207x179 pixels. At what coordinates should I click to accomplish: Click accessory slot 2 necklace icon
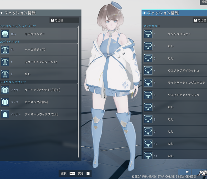[148, 46]
